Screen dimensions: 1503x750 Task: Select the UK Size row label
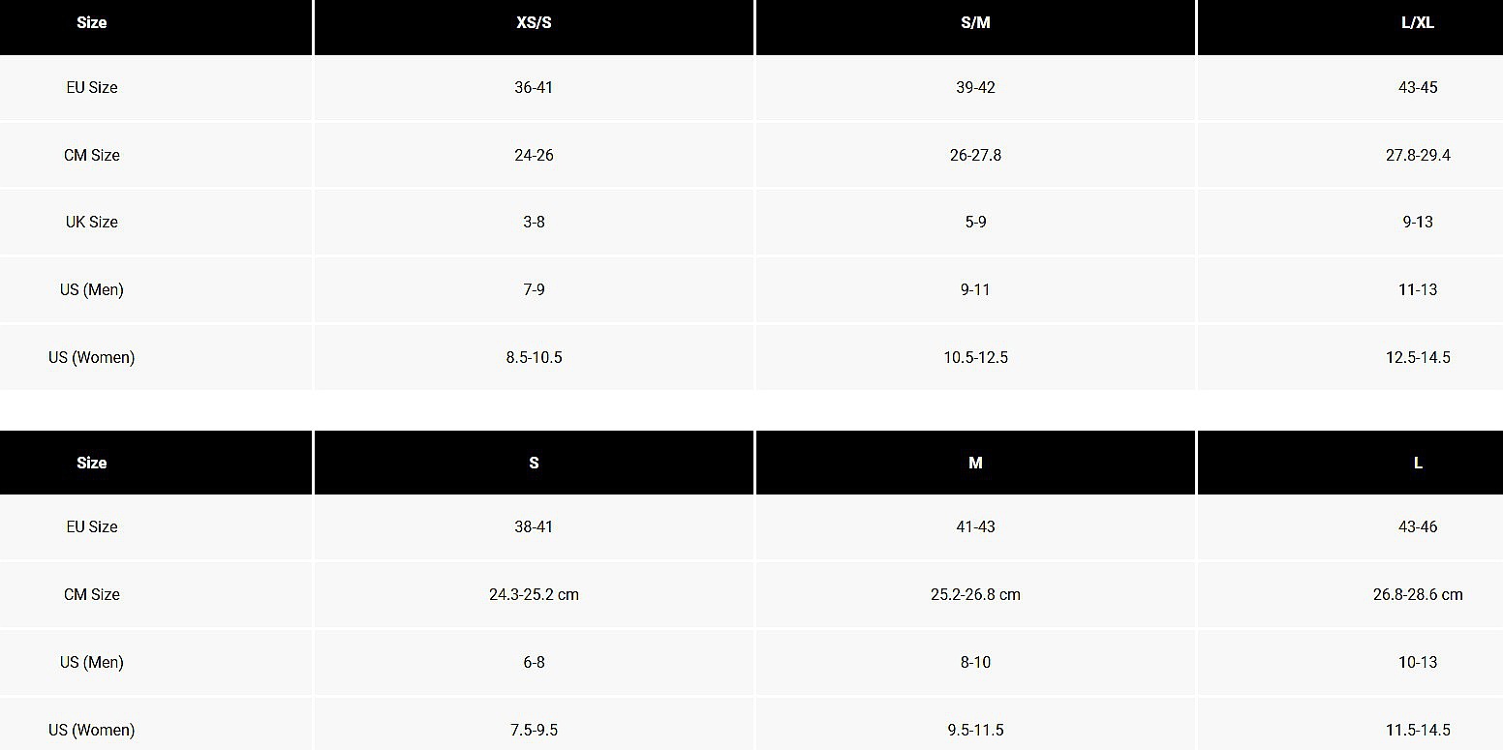point(92,222)
